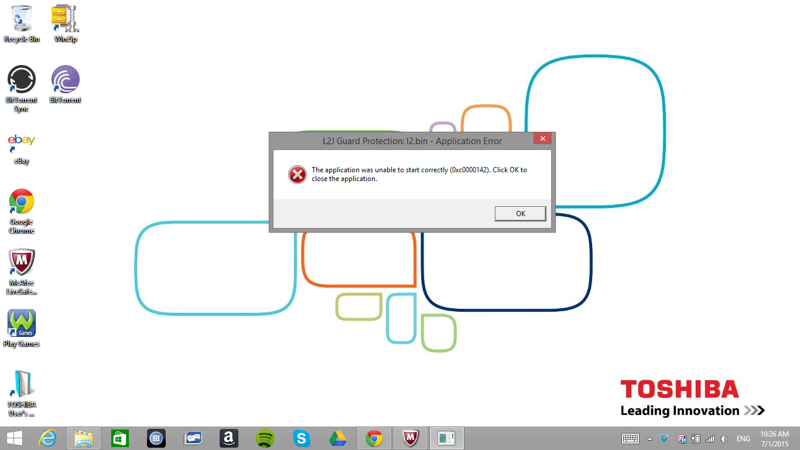The image size is (800, 450).
Task: Open File Explorer from the taskbar
Action: tap(84, 438)
